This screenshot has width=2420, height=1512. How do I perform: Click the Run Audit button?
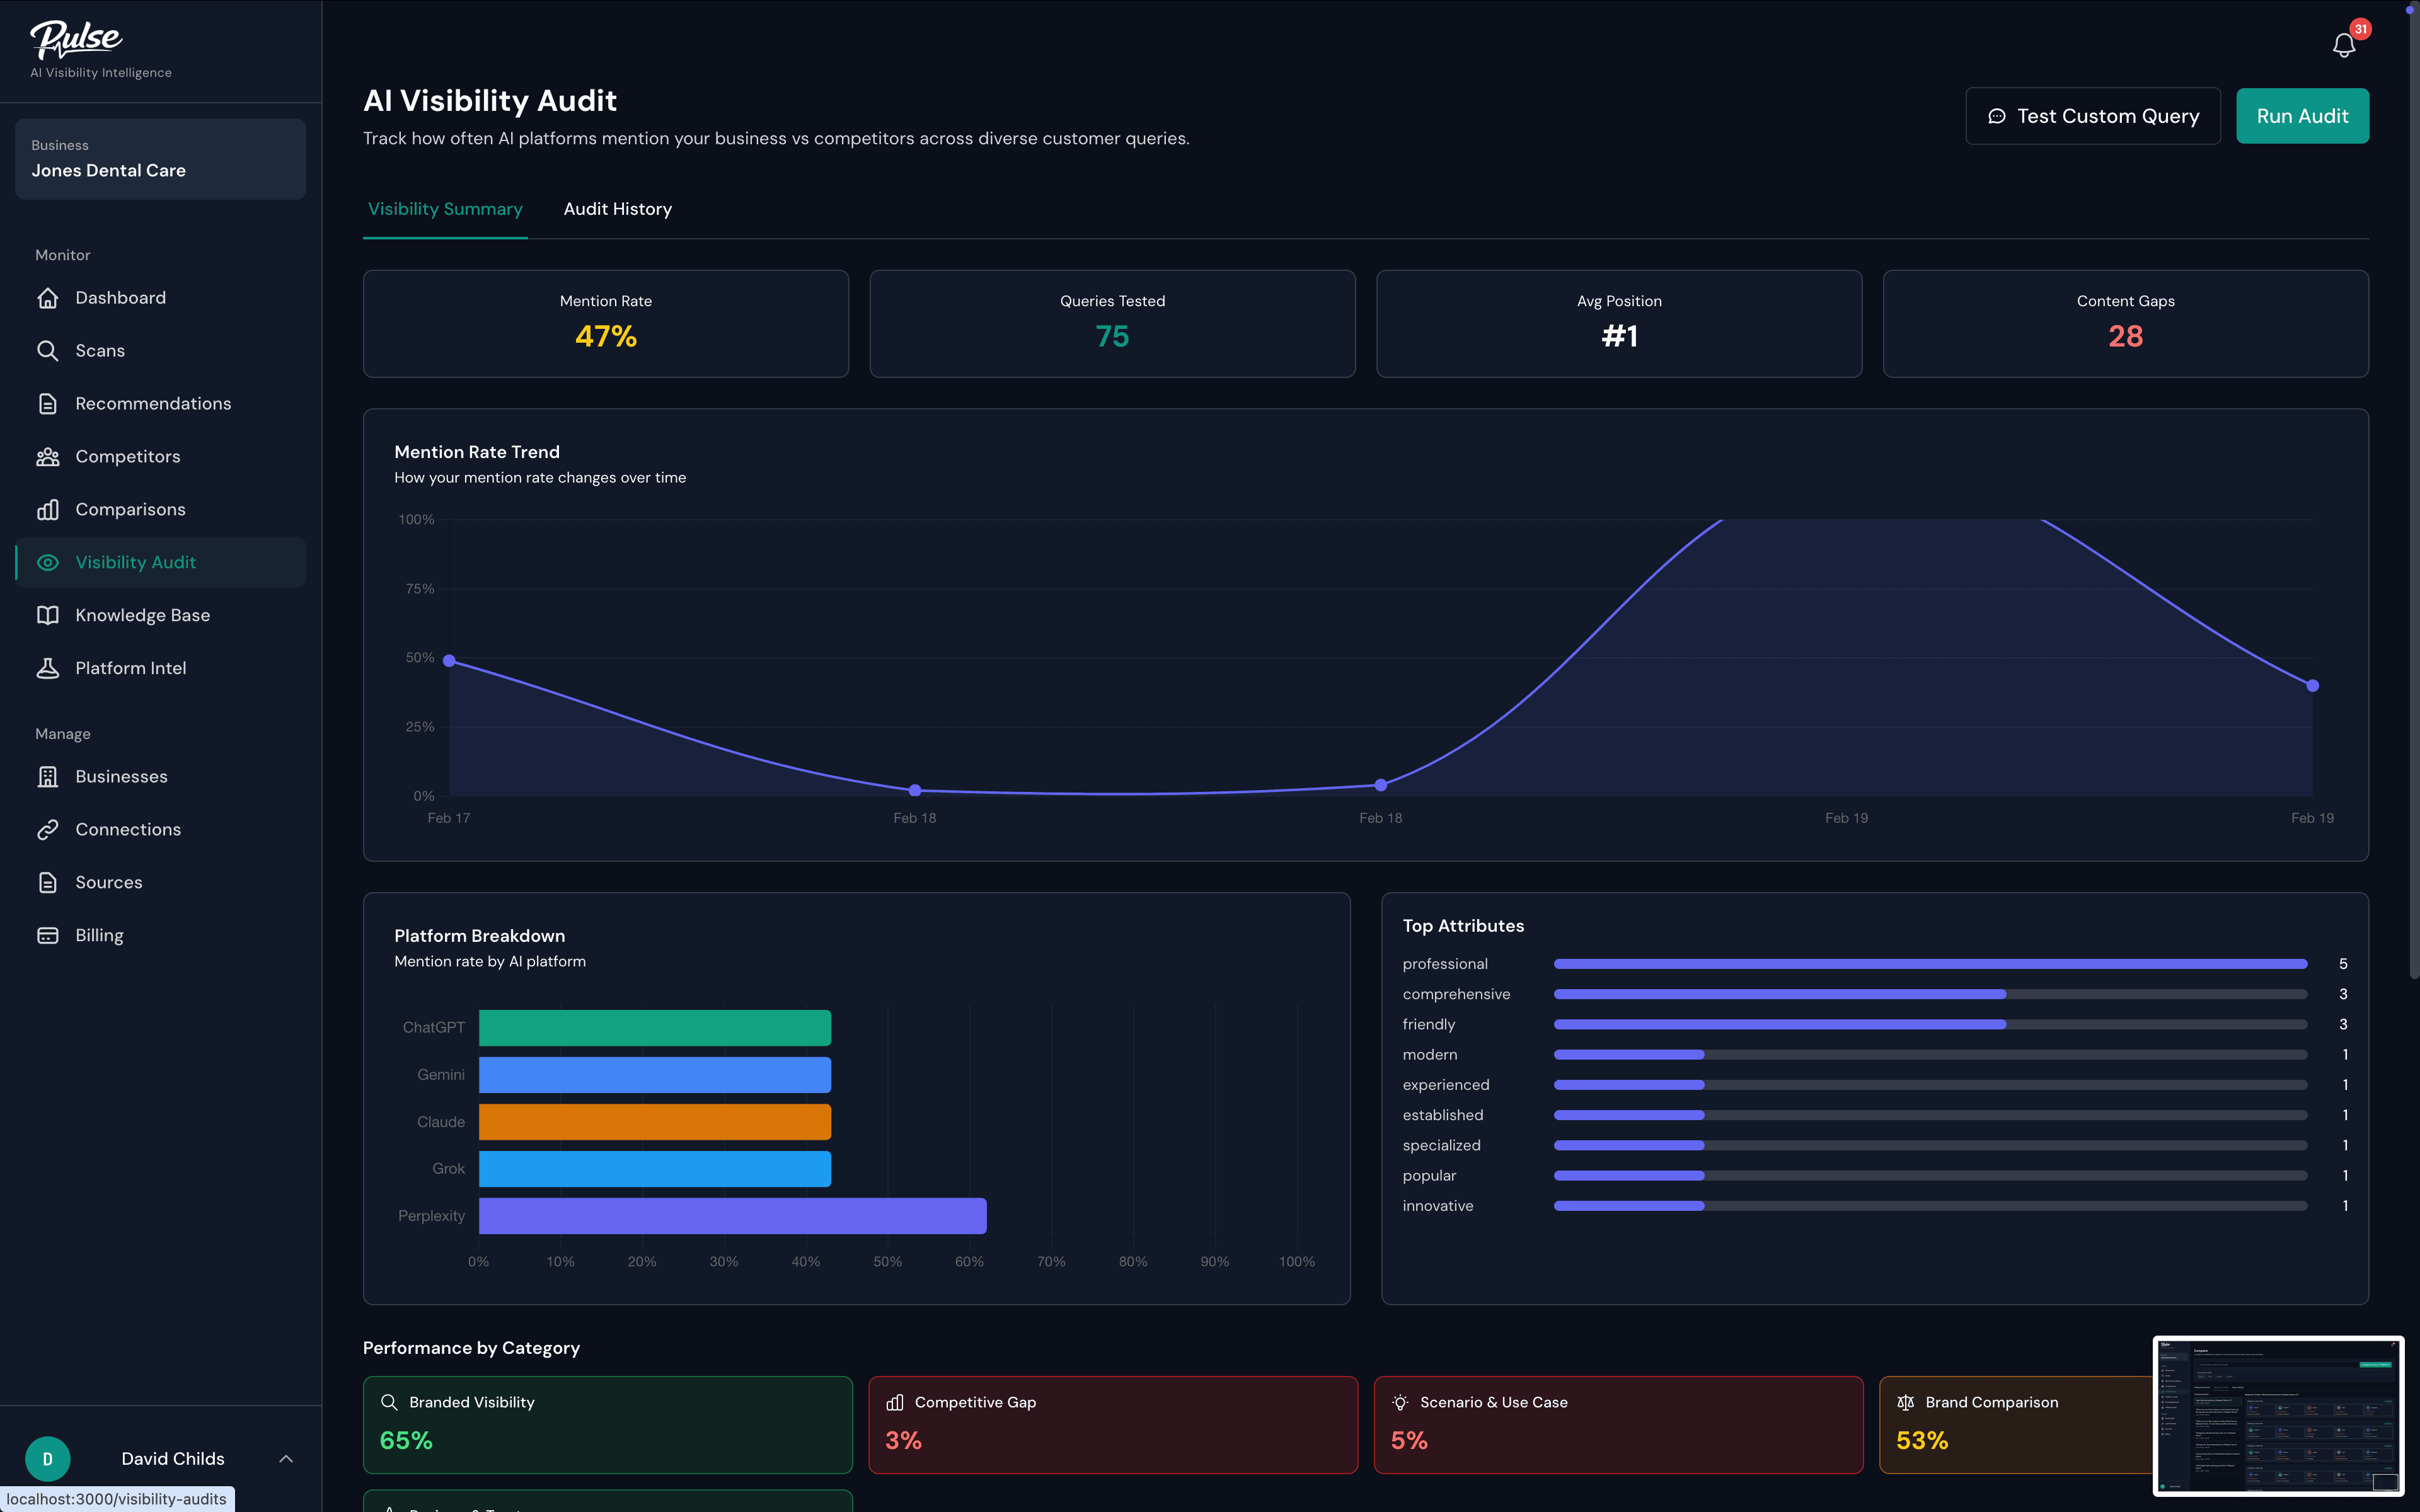coord(2302,115)
